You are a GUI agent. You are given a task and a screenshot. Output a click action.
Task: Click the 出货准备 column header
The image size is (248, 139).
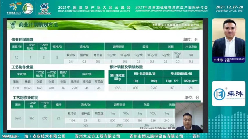(191, 46)
